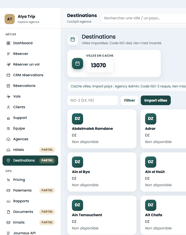Click the Documents file icon
Viewport: 186px width, 235px height.
tap(8, 212)
